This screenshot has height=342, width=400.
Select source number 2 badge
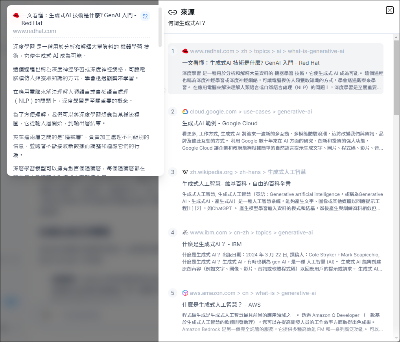(x=173, y=112)
